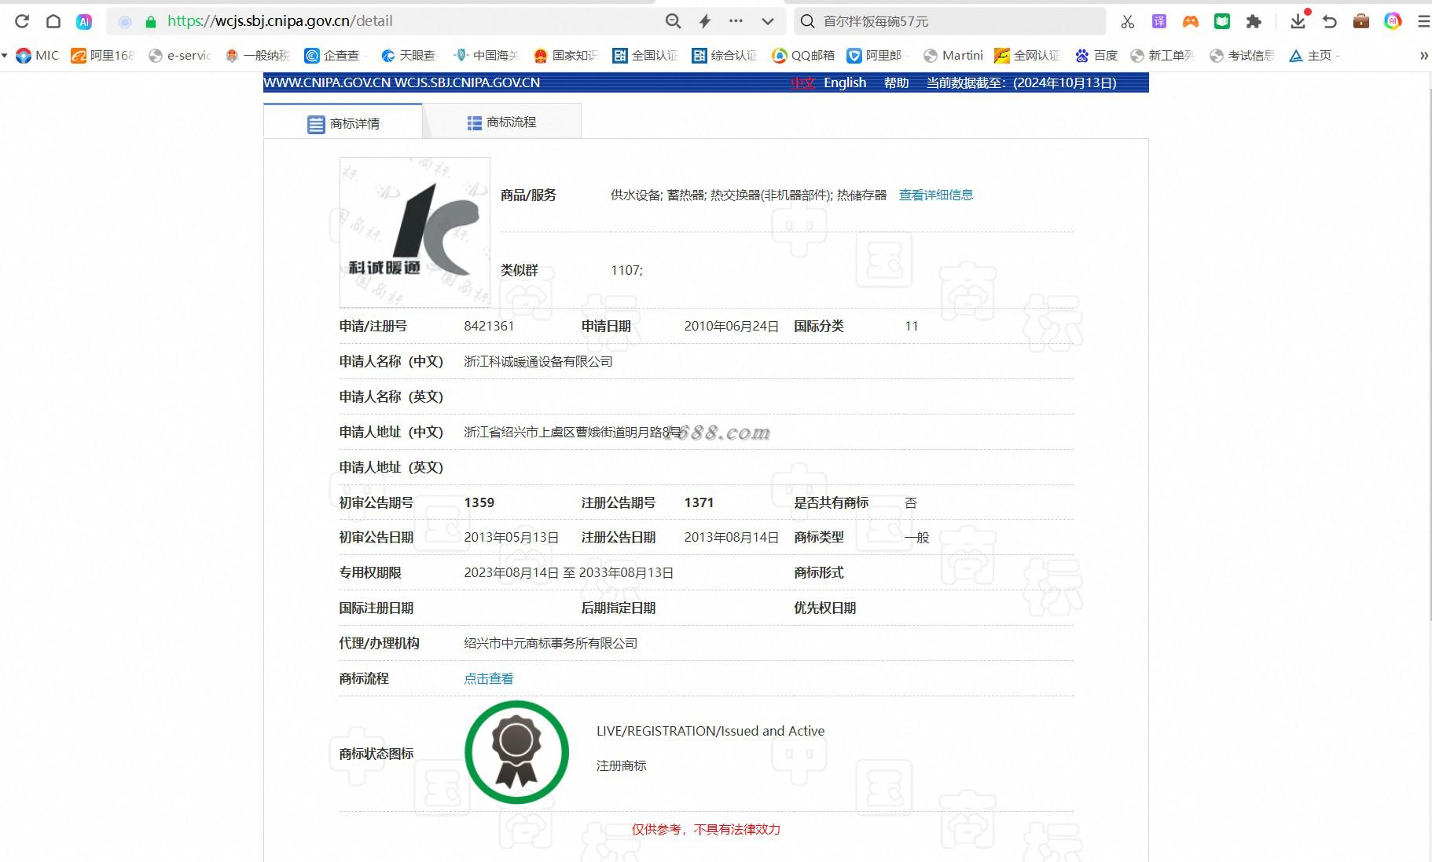Switch to the 商标流程 tab

coord(501,122)
